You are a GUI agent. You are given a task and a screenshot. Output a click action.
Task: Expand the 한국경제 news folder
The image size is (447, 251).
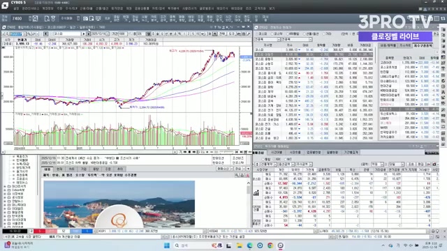[x=5, y=216]
